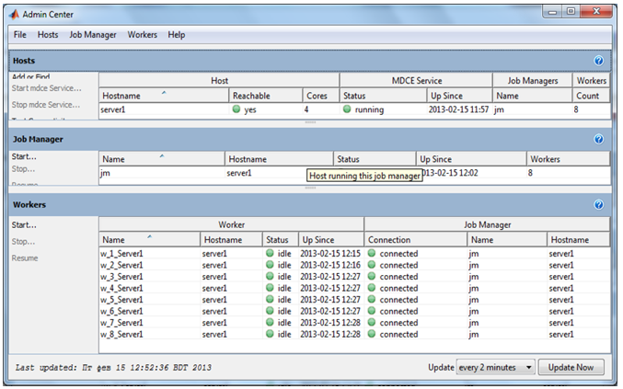Click the green running status indicator
Screen dimensions: 623x389
pos(347,109)
